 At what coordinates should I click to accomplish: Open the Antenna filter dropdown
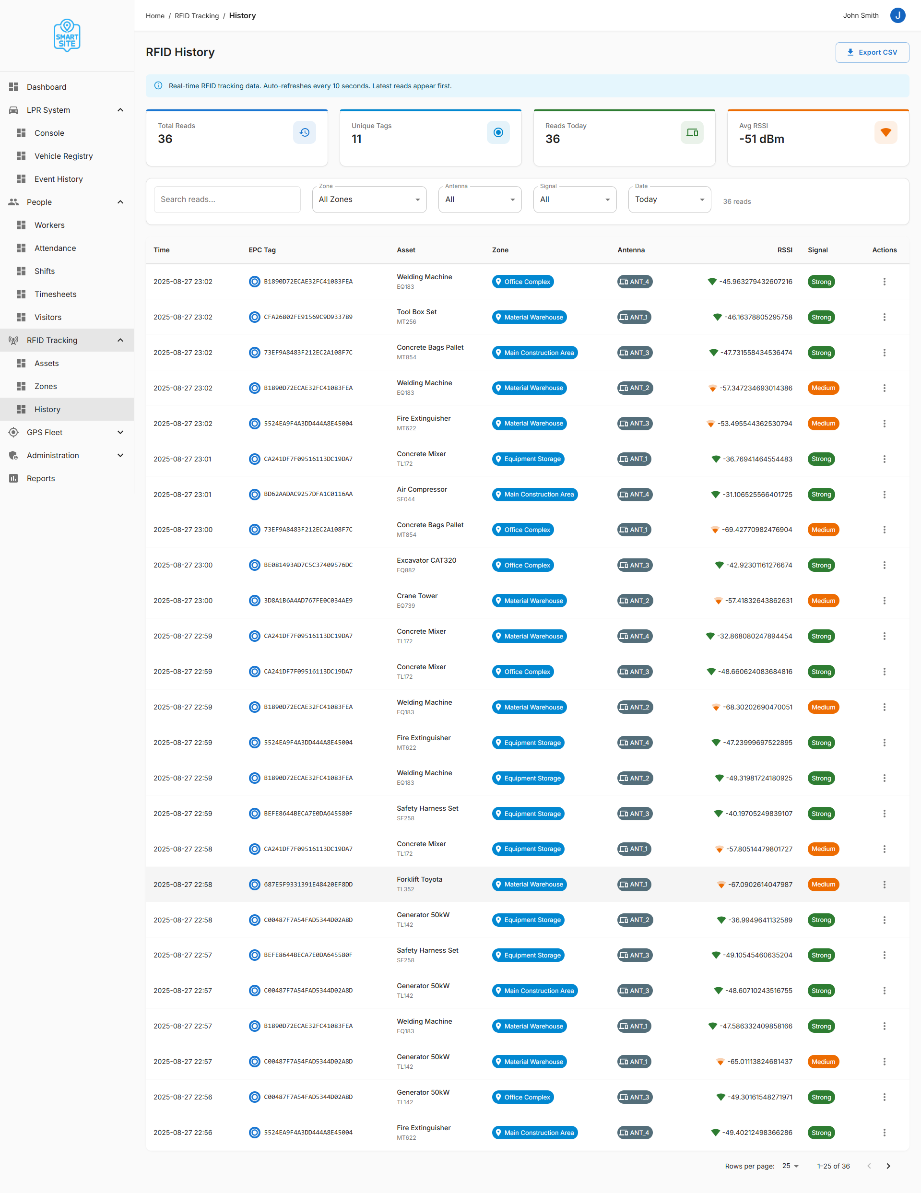pos(479,200)
